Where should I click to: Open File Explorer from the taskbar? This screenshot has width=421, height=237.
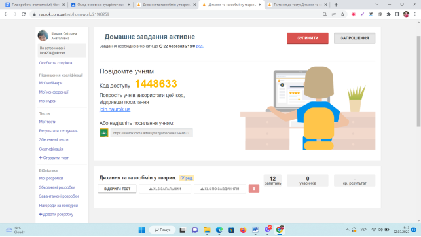click(x=207, y=230)
